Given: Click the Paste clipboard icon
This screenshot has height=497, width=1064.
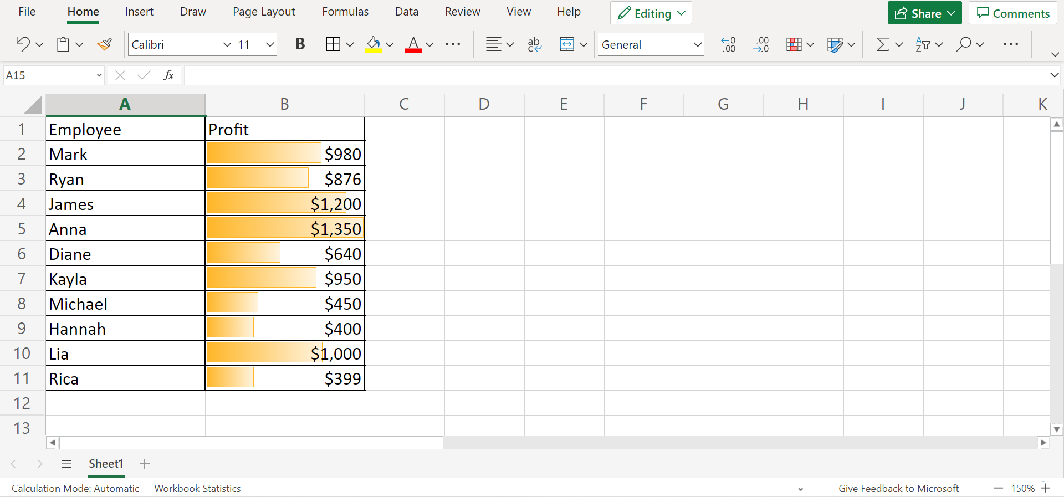Looking at the screenshot, I should (63, 44).
